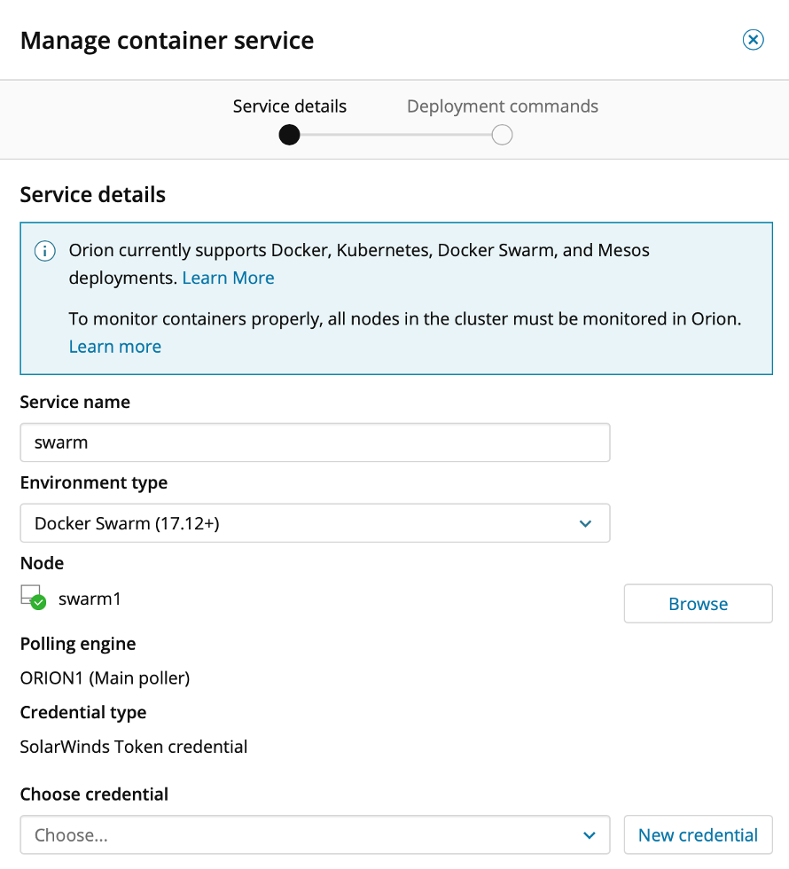The height and width of the screenshot is (869, 789).
Task: Expand the Choose credential combo box
Action: (x=315, y=835)
